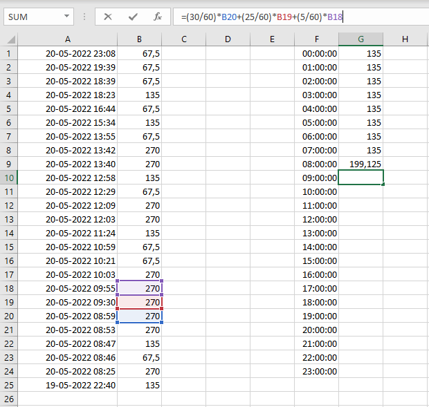The image size is (429, 407).
Task: Click the 00:00:00 time cell
Action: (316, 53)
